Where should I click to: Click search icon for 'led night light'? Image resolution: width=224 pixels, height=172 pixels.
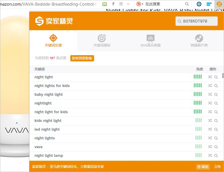point(216,129)
